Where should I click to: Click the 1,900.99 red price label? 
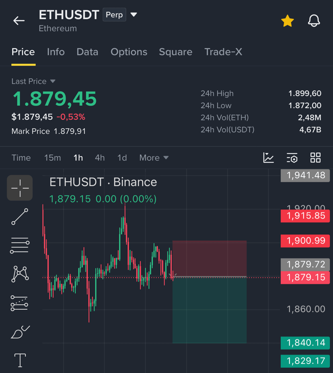pyautogui.click(x=305, y=241)
